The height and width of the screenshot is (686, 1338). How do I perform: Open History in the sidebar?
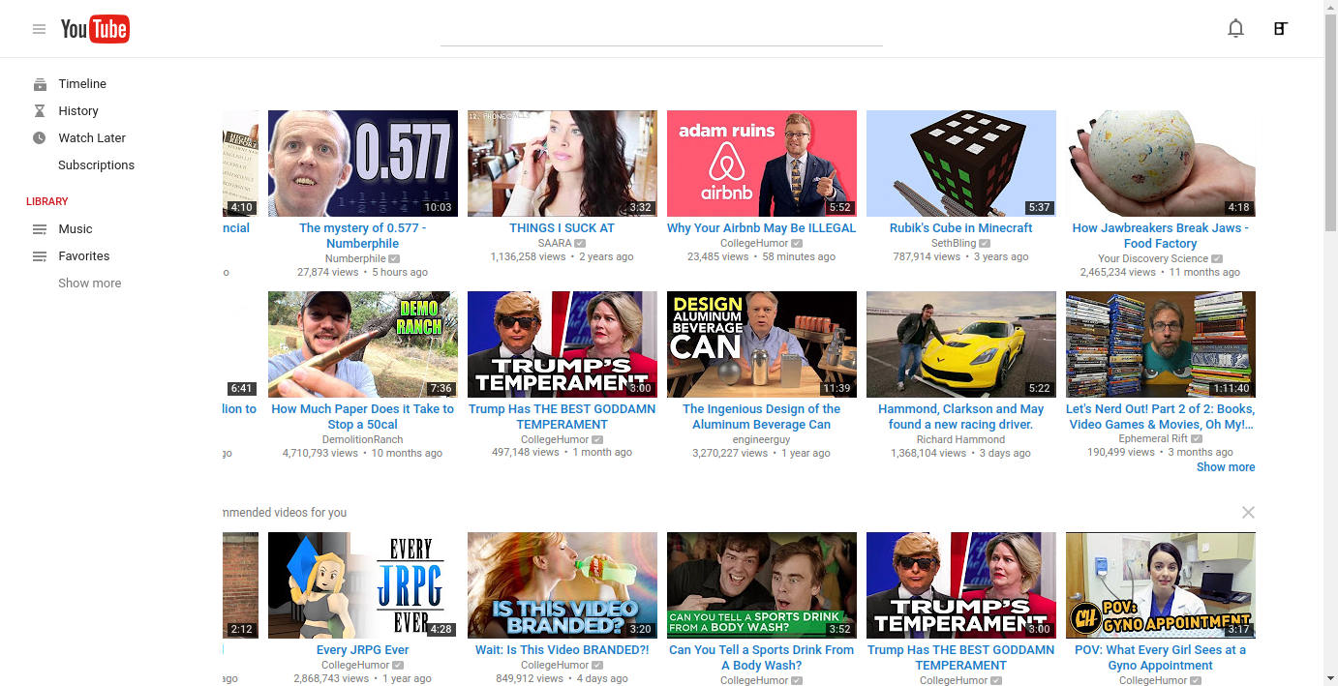(x=78, y=111)
